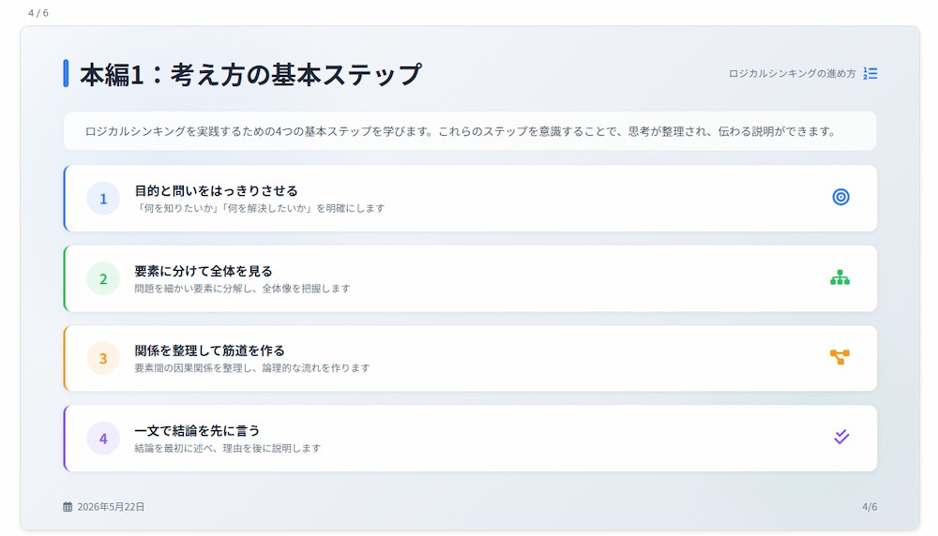This screenshot has width=938, height=536.
Task: Click the purple double-check icon
Action: [841, 437]
